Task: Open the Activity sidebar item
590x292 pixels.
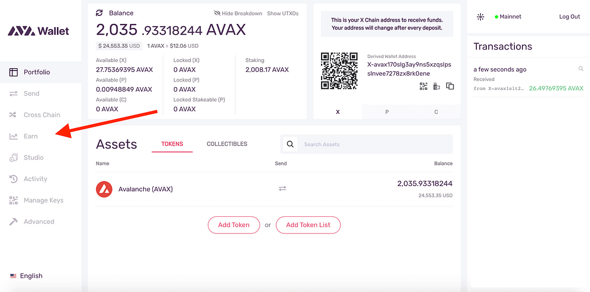Action: click(40, 179)
